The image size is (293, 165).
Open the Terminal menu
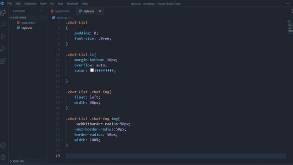(x=72, y=4)
